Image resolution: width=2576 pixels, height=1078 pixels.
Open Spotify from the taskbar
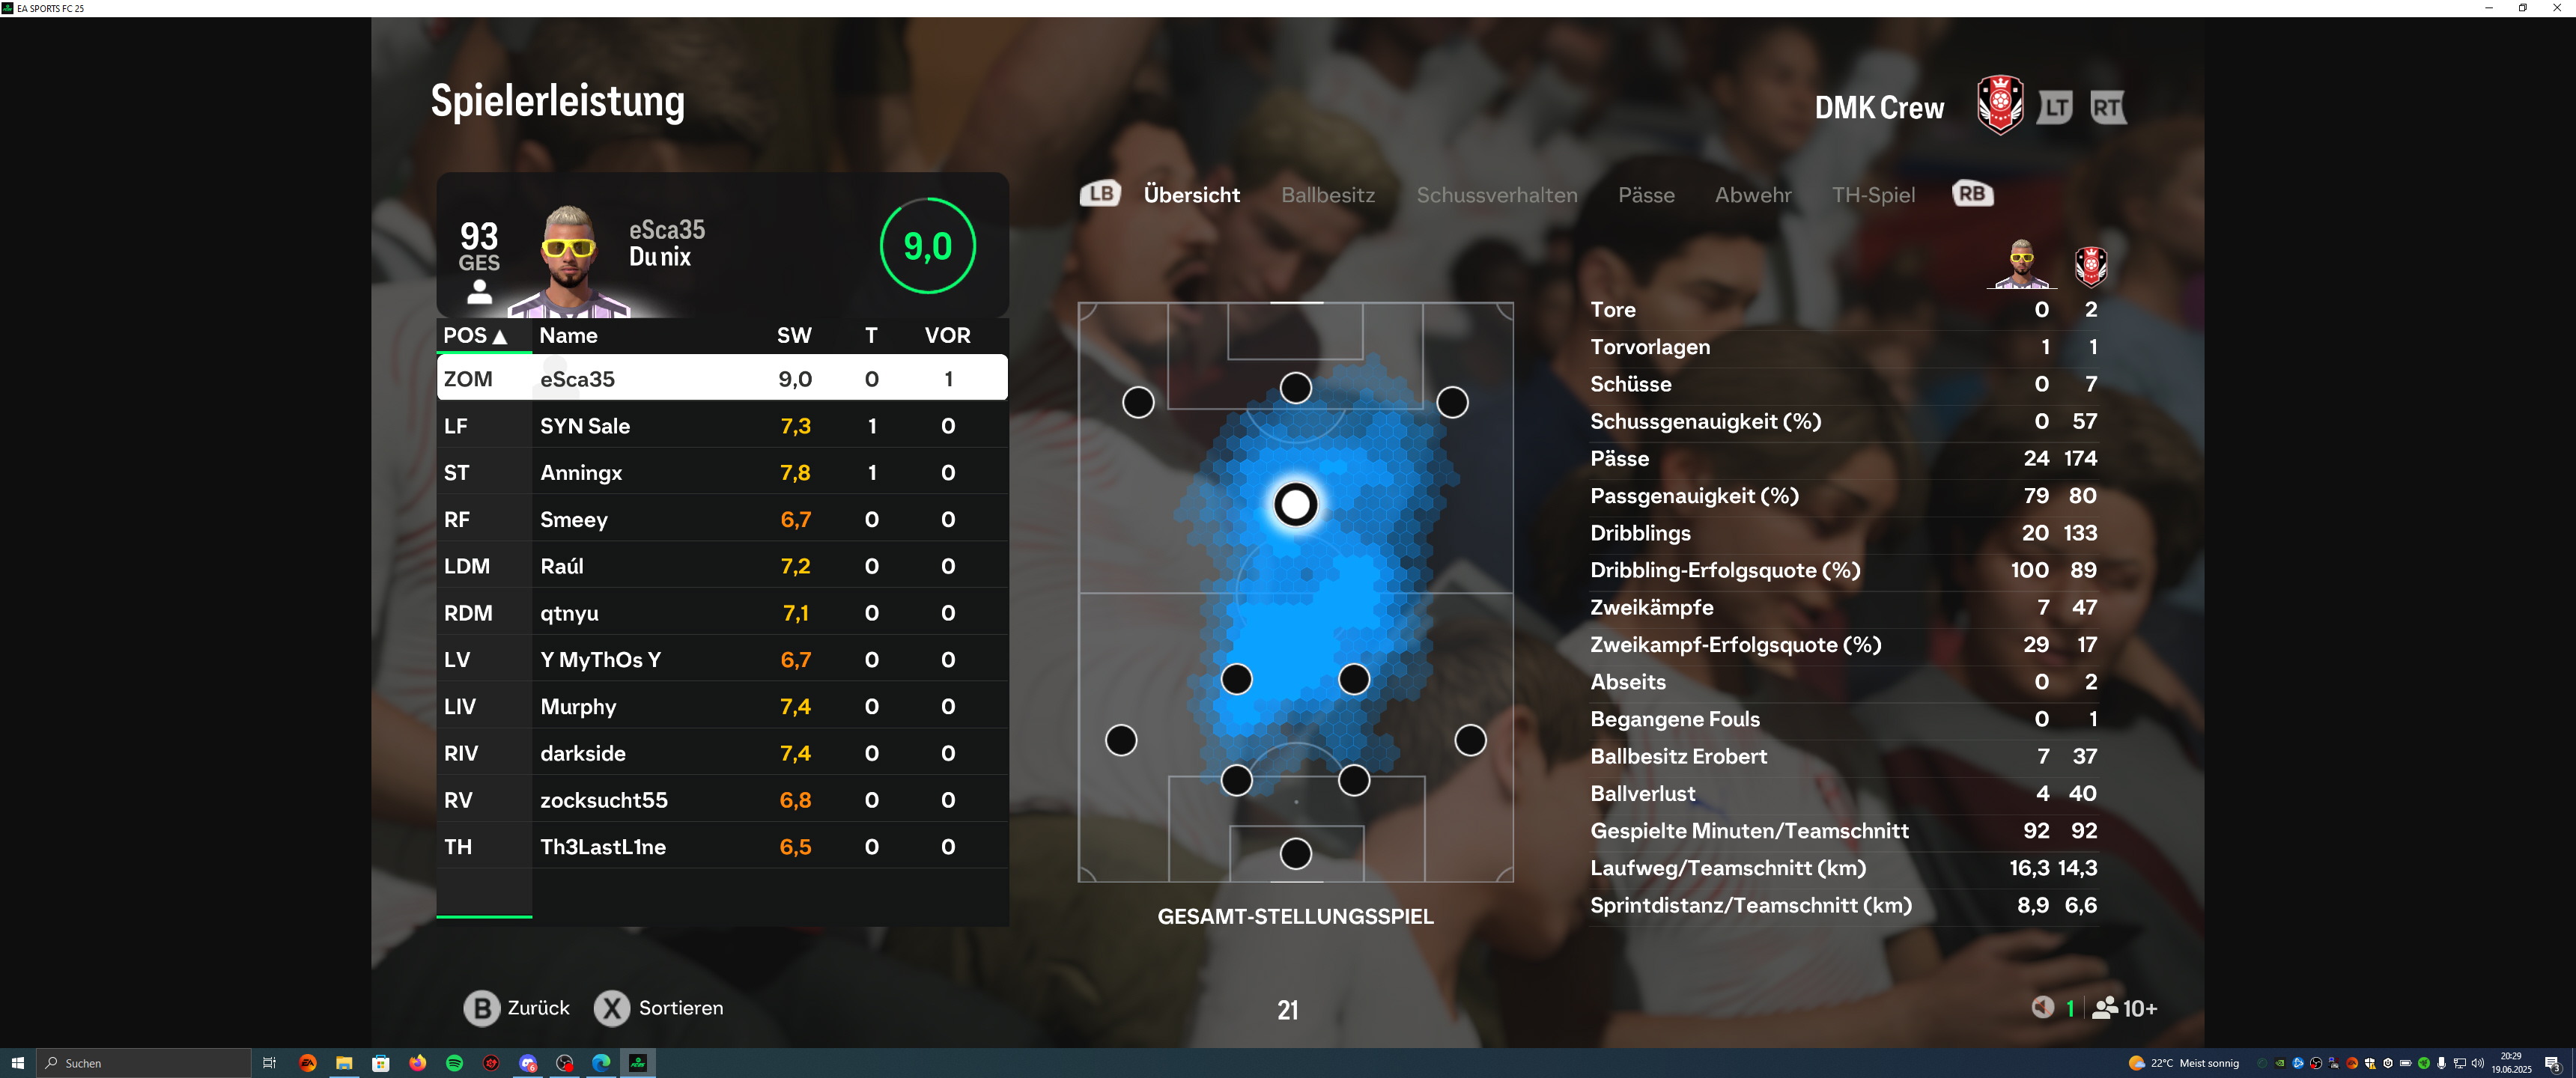454,1063
